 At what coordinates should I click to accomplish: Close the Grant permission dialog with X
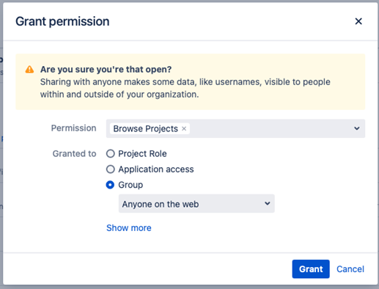pyautogui.click(x=358, y=21)
